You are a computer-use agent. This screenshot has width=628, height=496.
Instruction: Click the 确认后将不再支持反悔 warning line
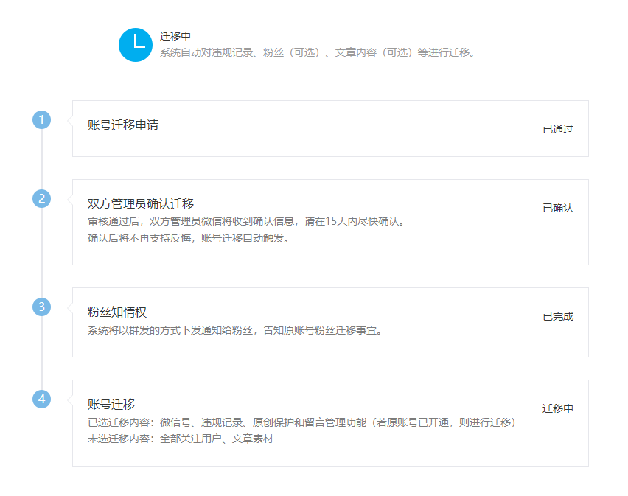[188, 238]
